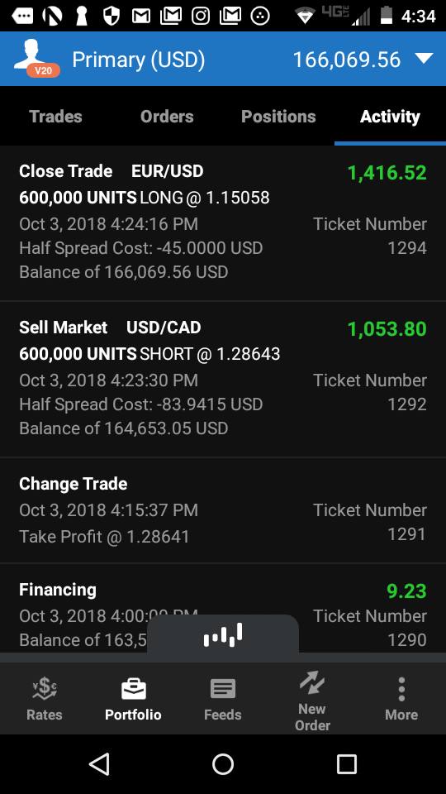This screenshot has width=446, height=794.
Task: Open Primary (USD) account selector
Action: pyautogui.click(x=139, y=60)
